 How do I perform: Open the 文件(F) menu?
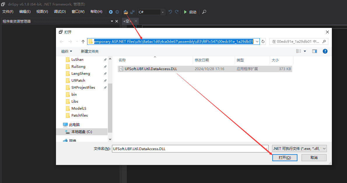[8, 12]
